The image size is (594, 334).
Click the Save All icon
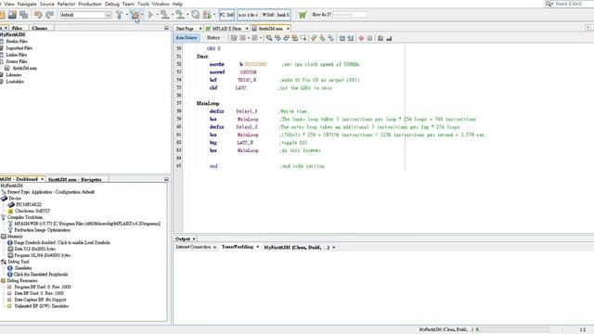[x=24, y=15]
